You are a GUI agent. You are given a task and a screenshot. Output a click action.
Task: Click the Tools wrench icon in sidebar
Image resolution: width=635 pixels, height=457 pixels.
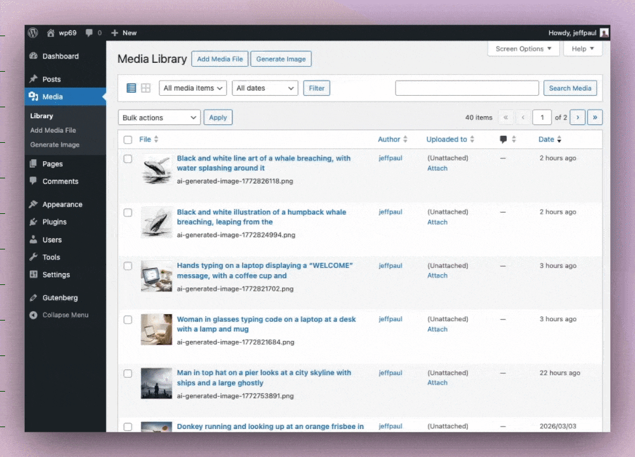pyautogui.click(x=34, y=257)
